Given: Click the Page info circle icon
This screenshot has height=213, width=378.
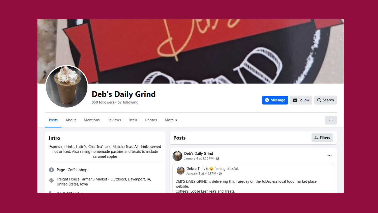Looking at the screenshot, I should pos(51,170).
